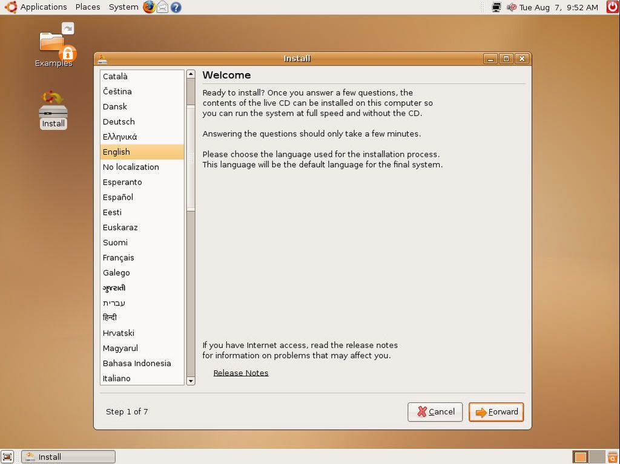620x464 pixels.
Task: Open the System menu
Action: click(124, 7)
